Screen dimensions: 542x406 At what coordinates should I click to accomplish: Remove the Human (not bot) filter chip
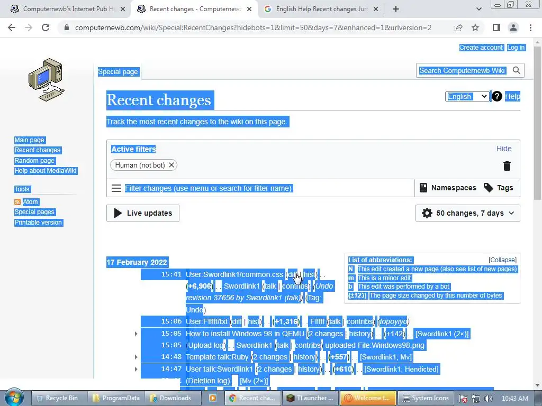pos(171,165)
